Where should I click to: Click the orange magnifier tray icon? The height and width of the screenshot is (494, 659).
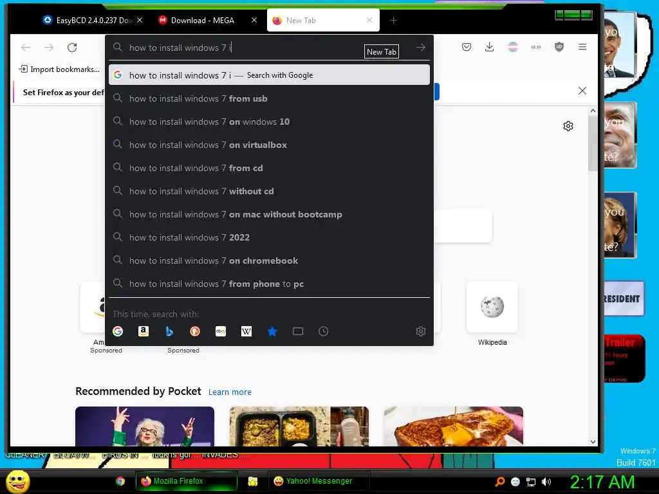tap(499, 482)
